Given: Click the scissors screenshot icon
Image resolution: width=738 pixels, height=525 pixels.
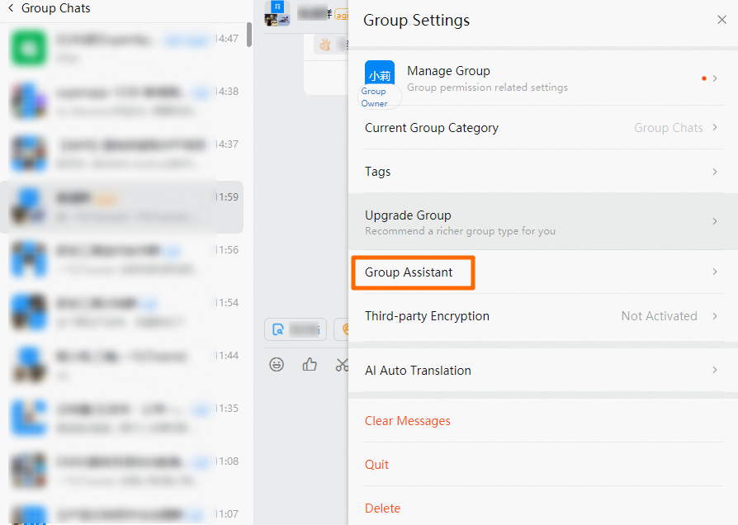Looking at the screenshot, I should (343, 365).
